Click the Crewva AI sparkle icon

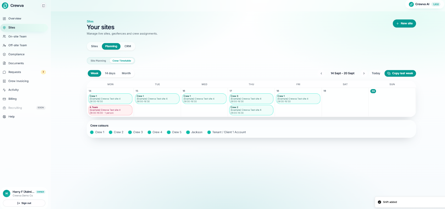(x=411, y=4)
